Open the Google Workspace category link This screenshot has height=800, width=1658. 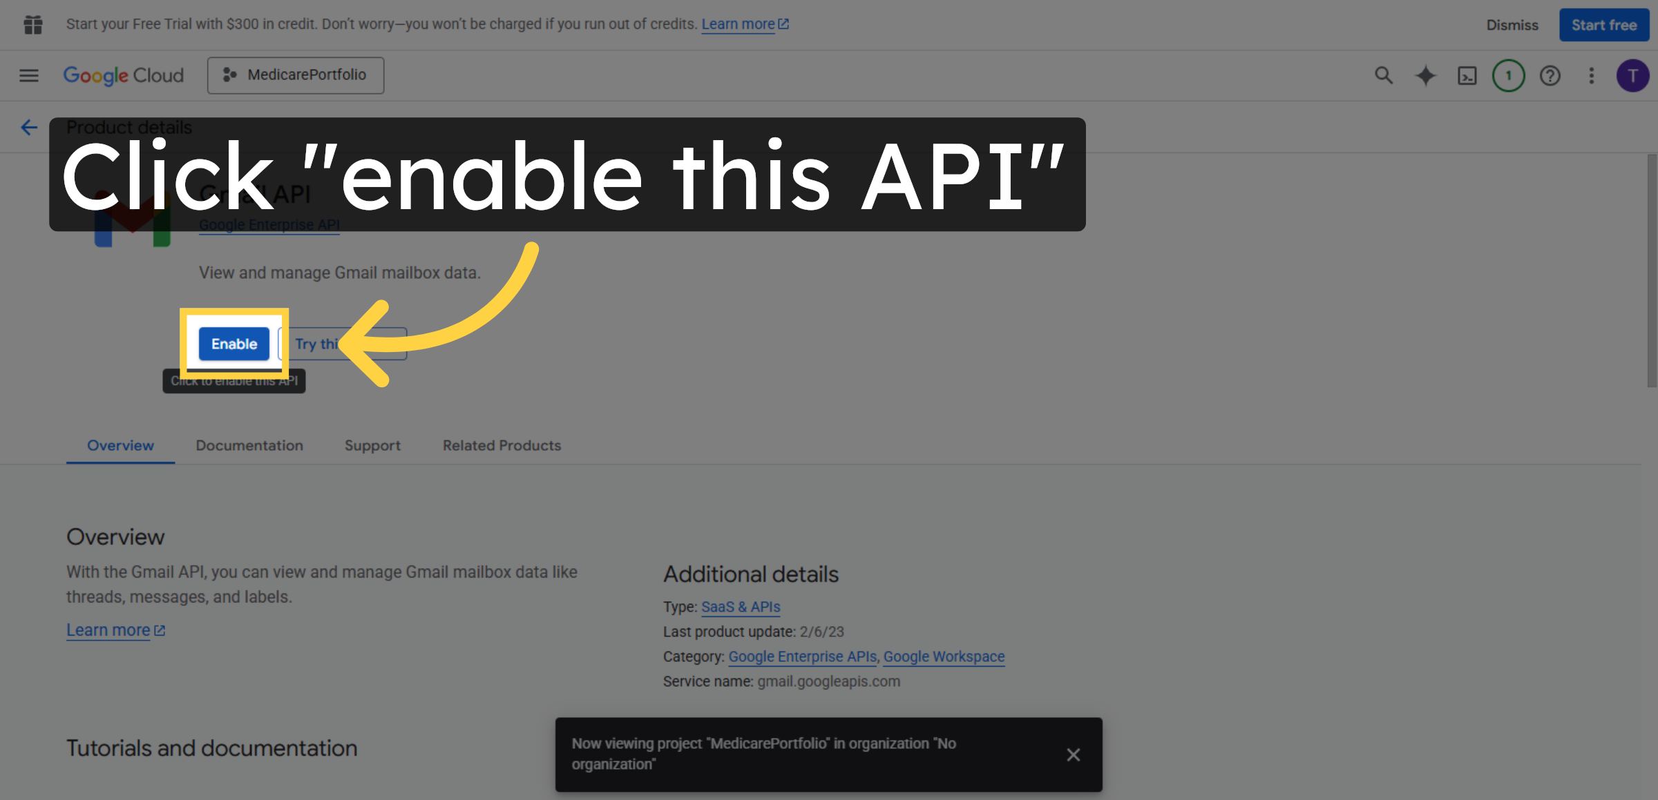coord(944,656)
